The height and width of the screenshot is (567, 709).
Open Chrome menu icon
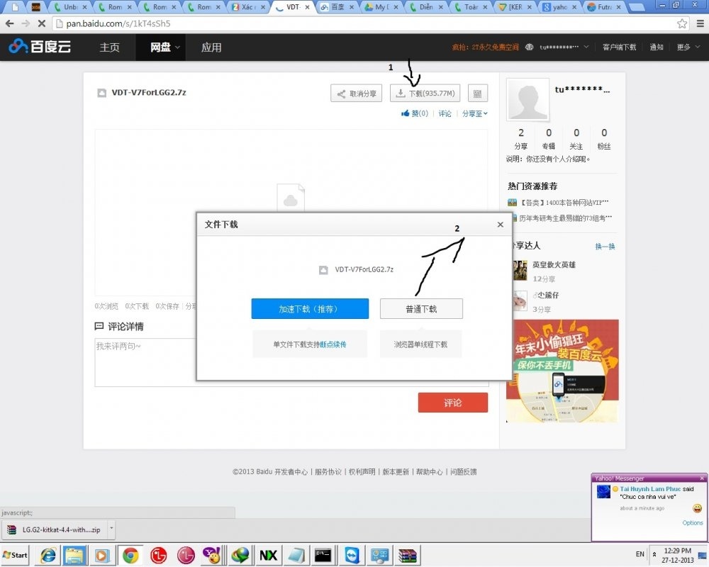tap(698, 23)
